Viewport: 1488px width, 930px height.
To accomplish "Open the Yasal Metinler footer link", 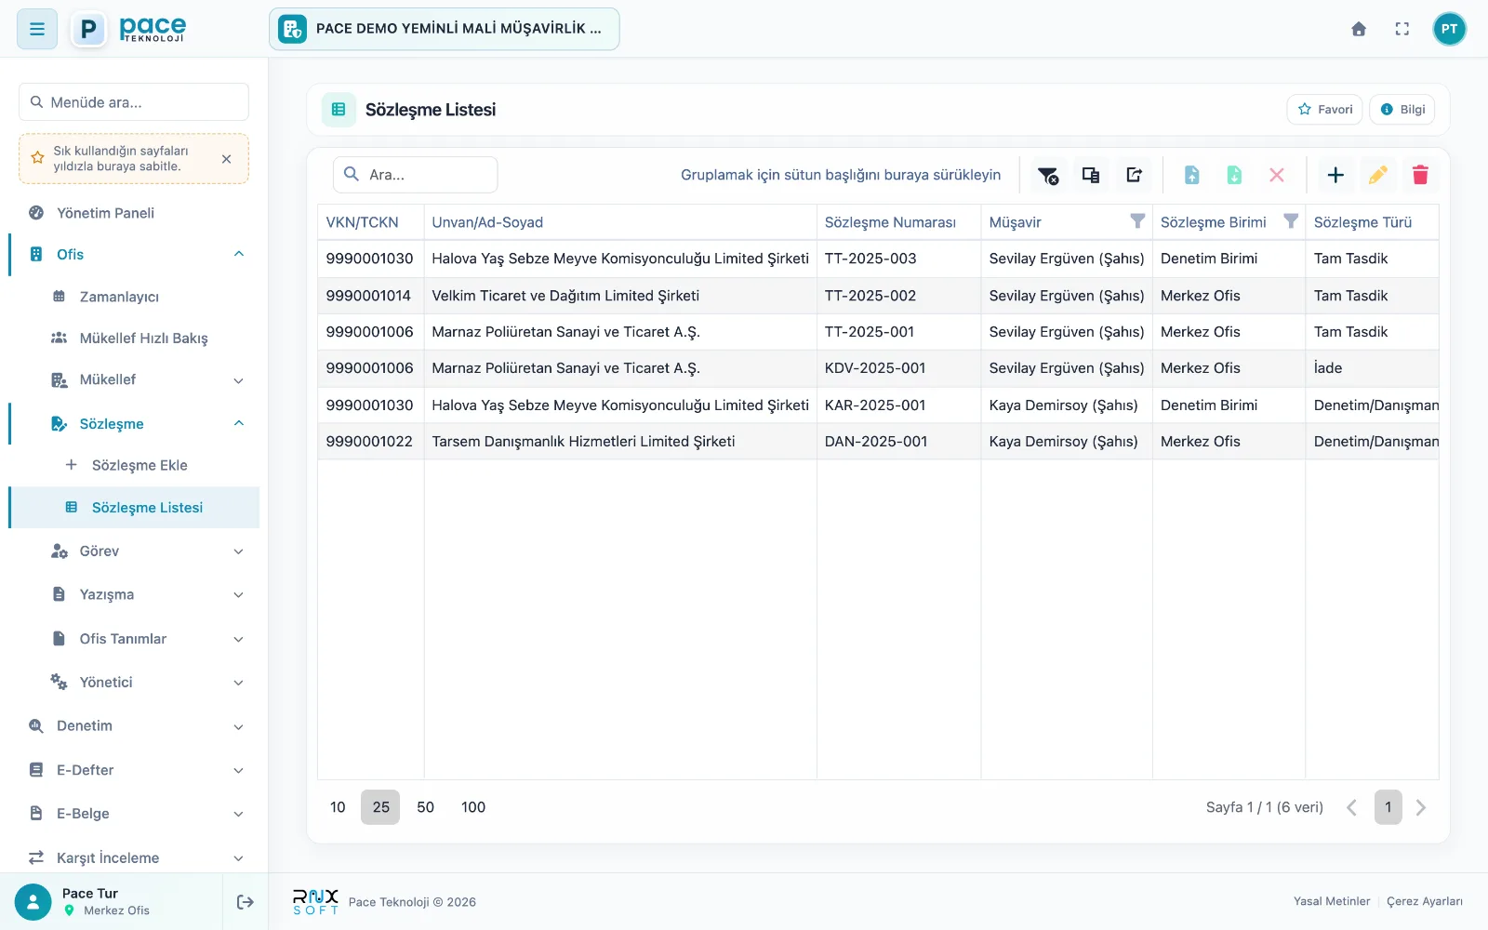I will coord(1332,901).
